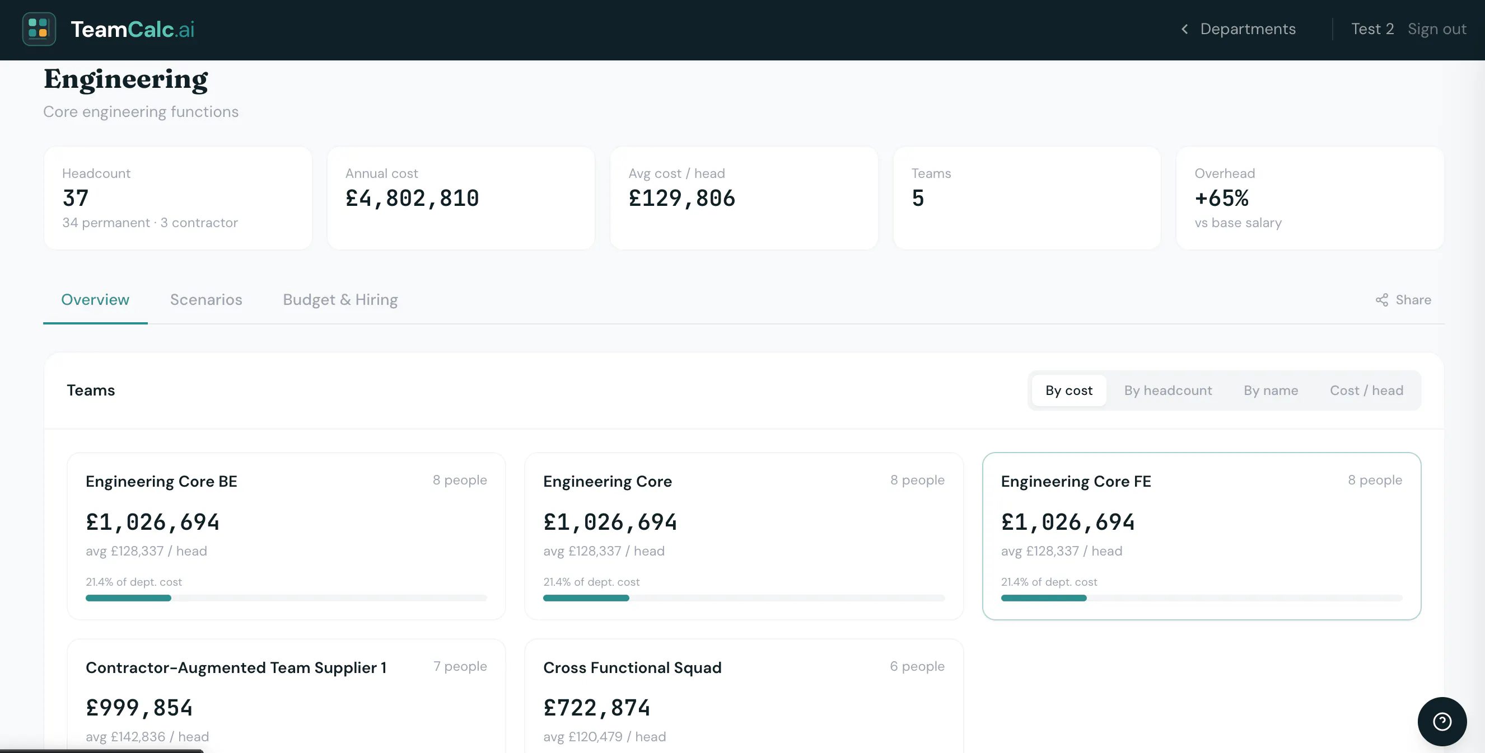
Task: Open Contractor-Augmented Team Supplier 1 card
Action: (x=286, y=695)
